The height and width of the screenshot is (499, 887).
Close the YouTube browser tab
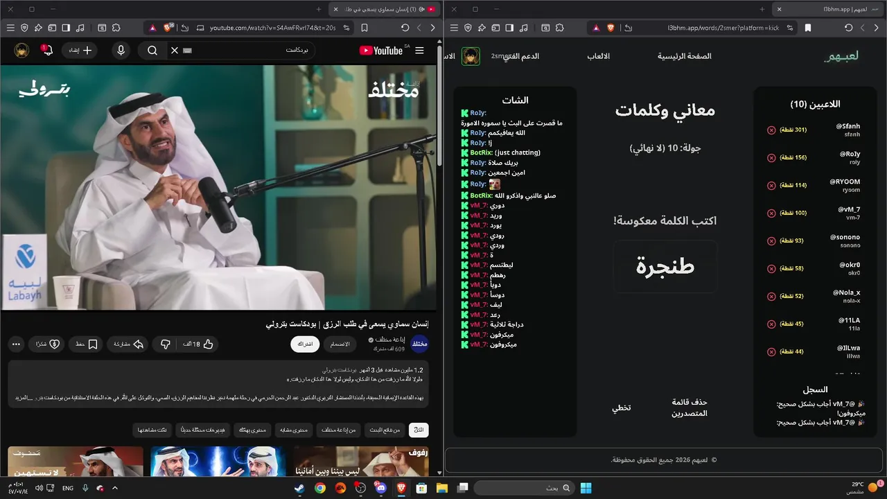click(x=335, y=9)
